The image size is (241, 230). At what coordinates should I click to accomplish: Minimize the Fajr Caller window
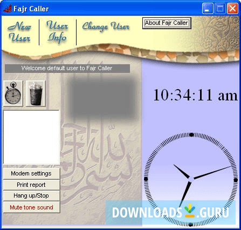208,9
